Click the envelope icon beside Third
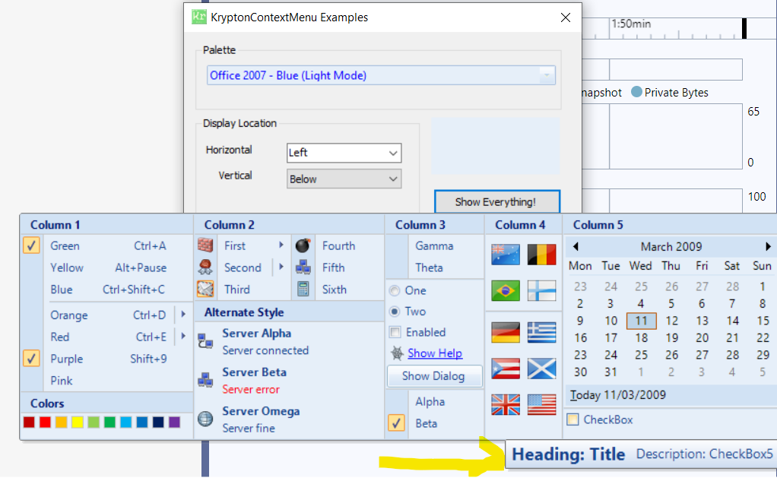The image size is (777, 481). (205, 289)
